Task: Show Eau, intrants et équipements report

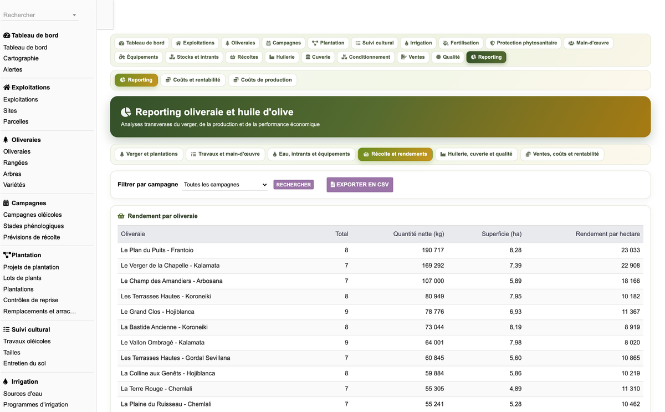Action: pyautogui.click(x=311, y=154)
